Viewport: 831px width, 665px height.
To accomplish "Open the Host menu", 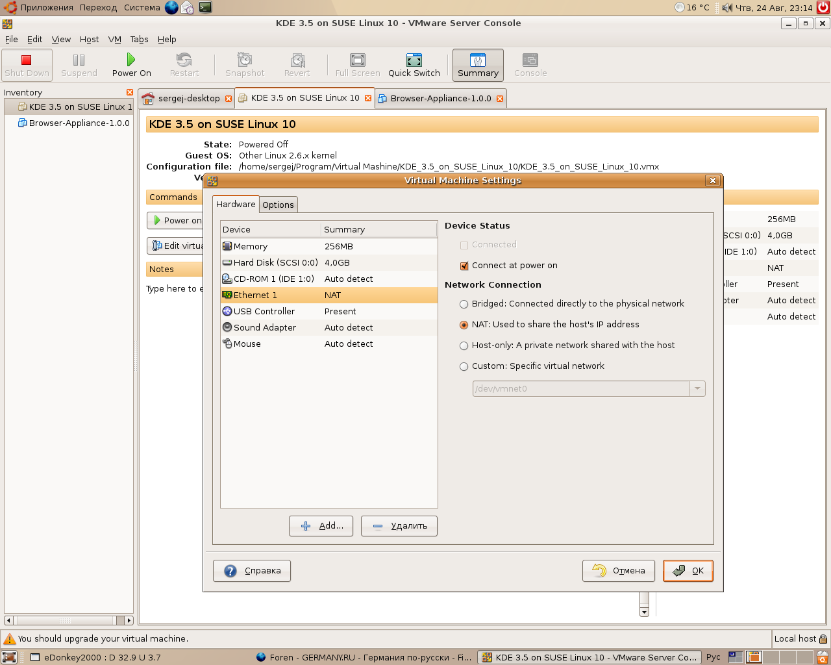I will tap(89, 40).
